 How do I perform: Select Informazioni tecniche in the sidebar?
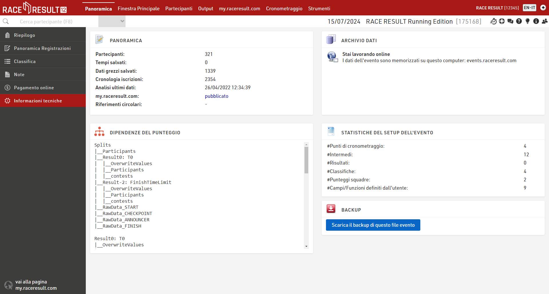tap(43, 101)
